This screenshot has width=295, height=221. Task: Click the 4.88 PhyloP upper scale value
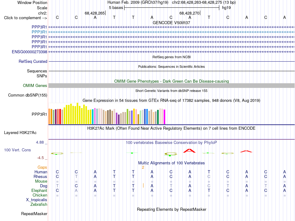[40, 142]
